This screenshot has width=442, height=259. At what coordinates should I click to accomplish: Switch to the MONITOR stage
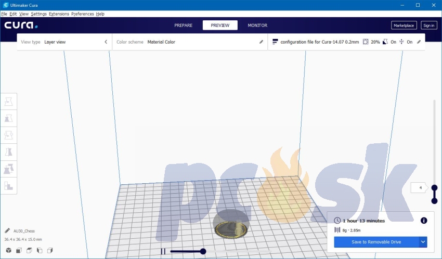257,25
